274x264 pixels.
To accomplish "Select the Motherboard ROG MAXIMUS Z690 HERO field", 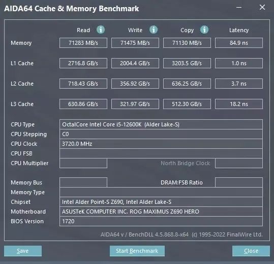I will [161, 212].
